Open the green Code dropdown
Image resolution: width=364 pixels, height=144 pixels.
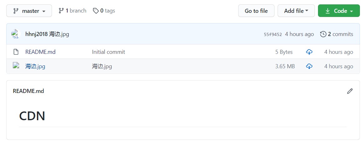pos(339,11)
